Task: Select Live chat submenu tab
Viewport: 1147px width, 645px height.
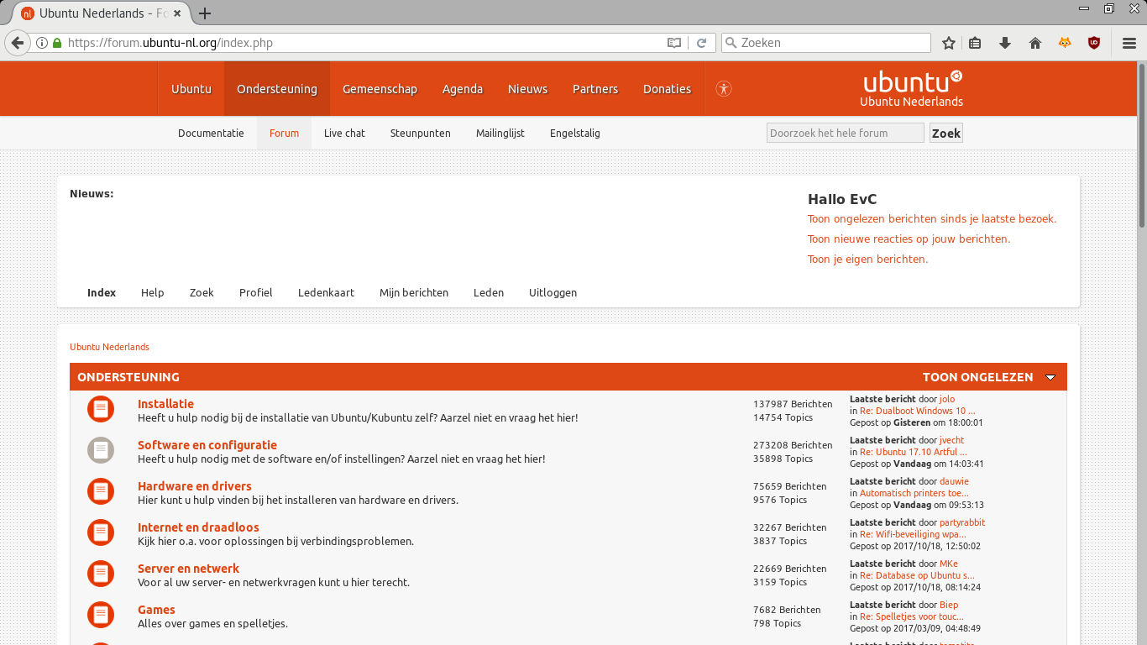Action: coord(344,133)
